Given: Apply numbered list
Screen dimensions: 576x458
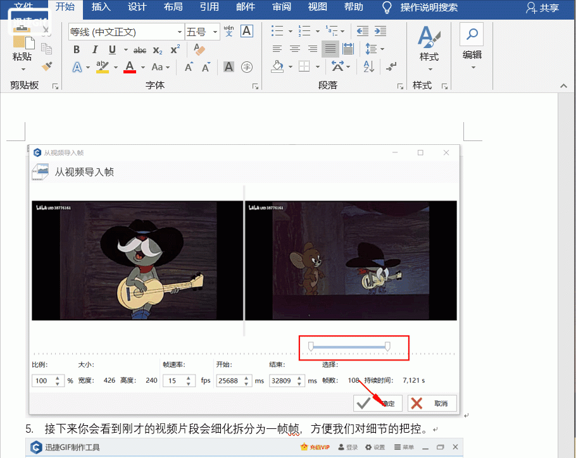Looking at the screenshot, I should [304, 31].
